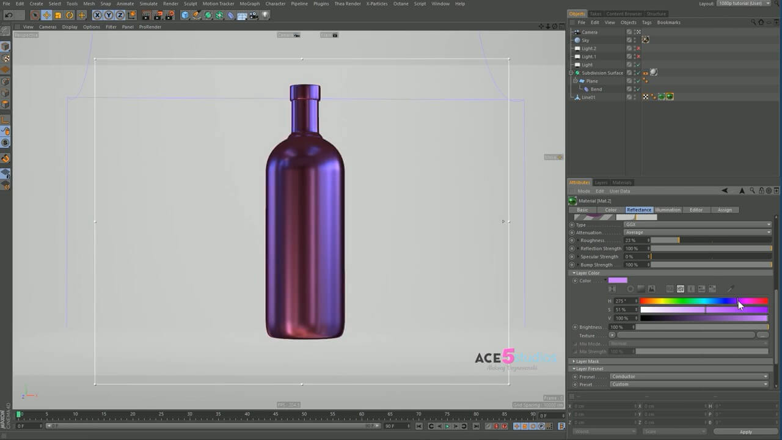Select the Move tool in top toolbar
This screenshot has height=440, width=782.
(46, 15)
